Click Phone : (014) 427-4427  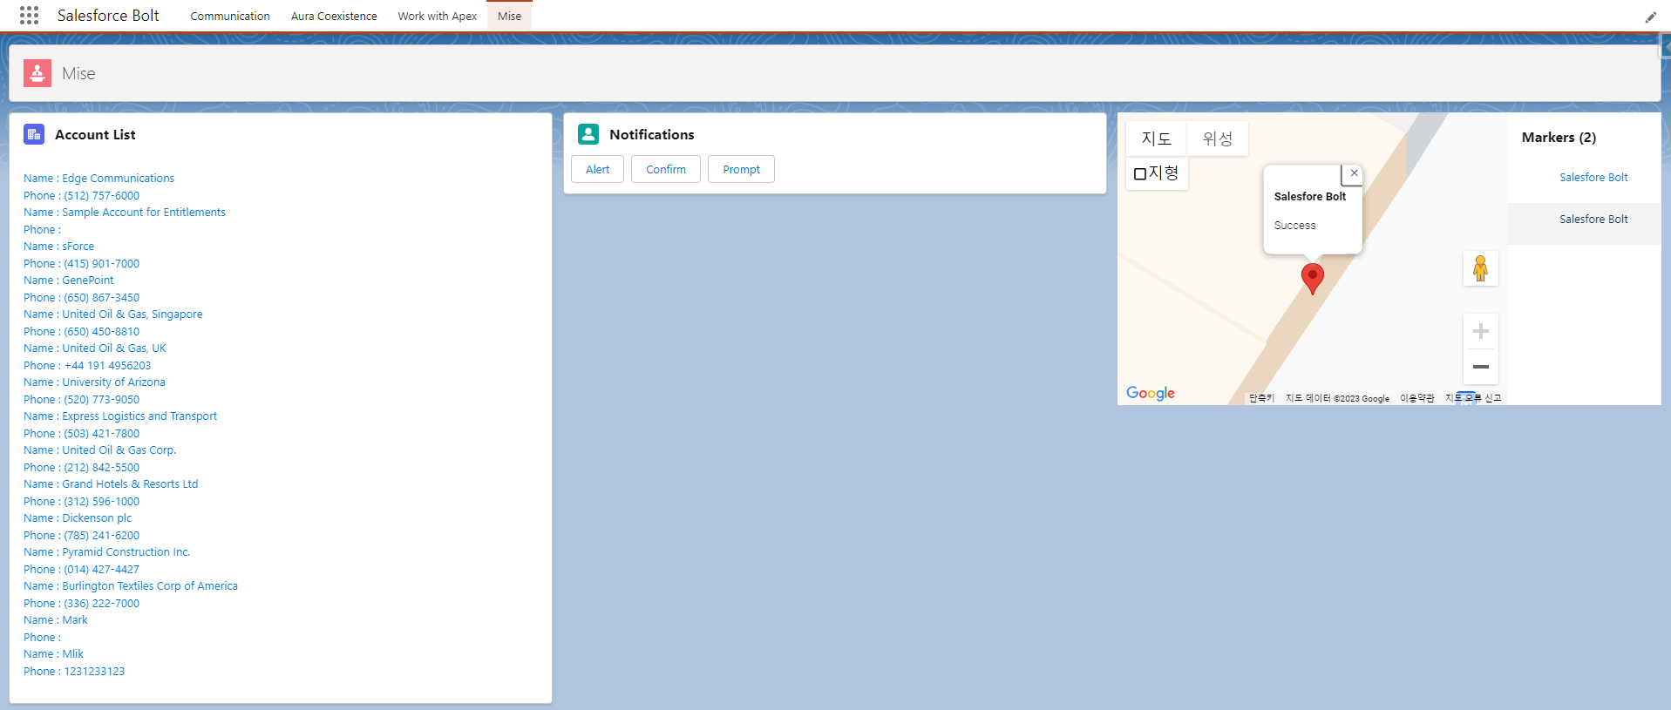pyautogui.click(x=81, y=570)
